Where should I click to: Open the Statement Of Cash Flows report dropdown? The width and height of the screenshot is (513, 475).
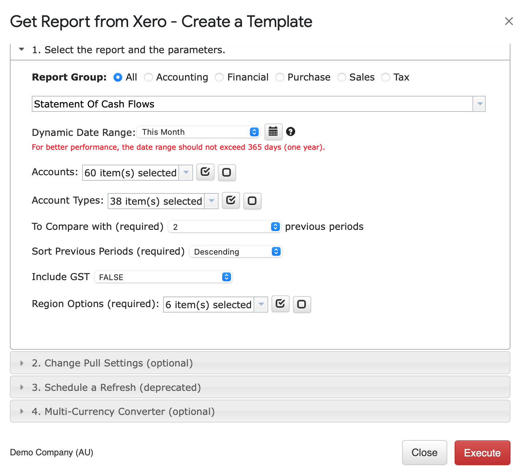479,104
